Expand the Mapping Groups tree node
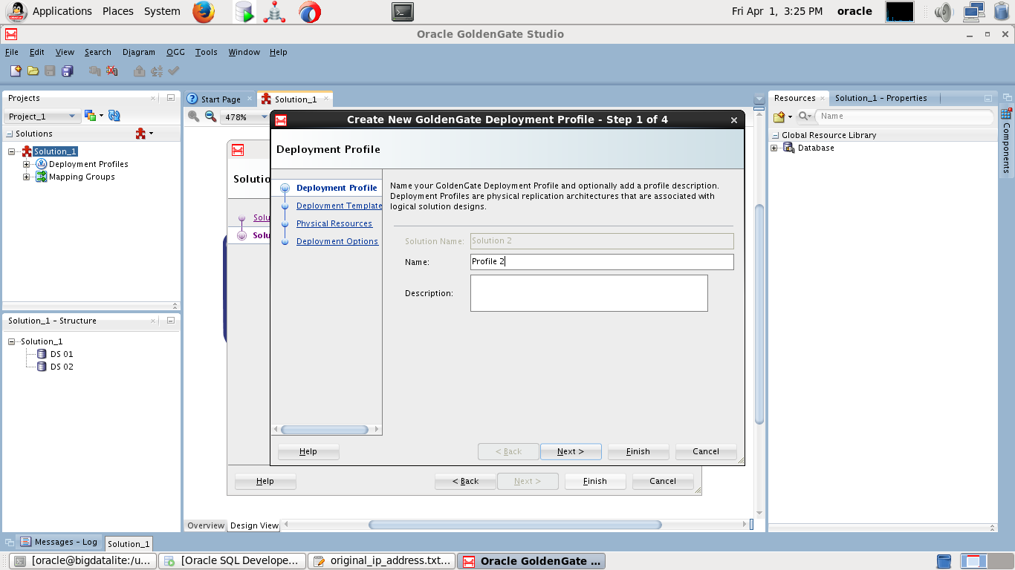The image size is (1015, 570). click(27, 177)
